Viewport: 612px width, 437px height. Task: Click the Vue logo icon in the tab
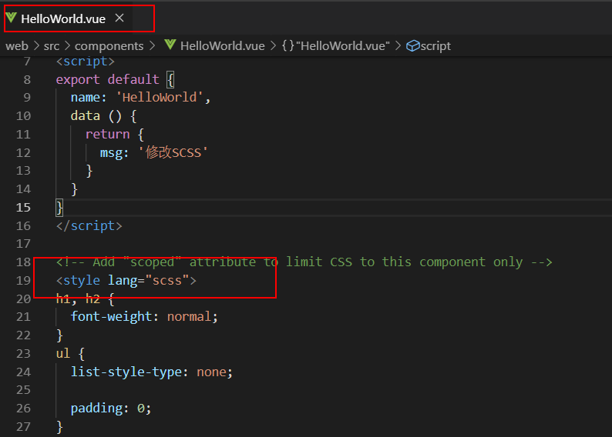point(12,18)
